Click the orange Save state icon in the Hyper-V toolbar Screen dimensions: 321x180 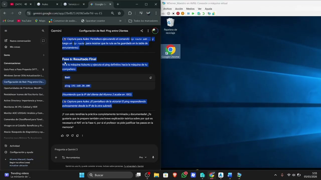[183, 13]
